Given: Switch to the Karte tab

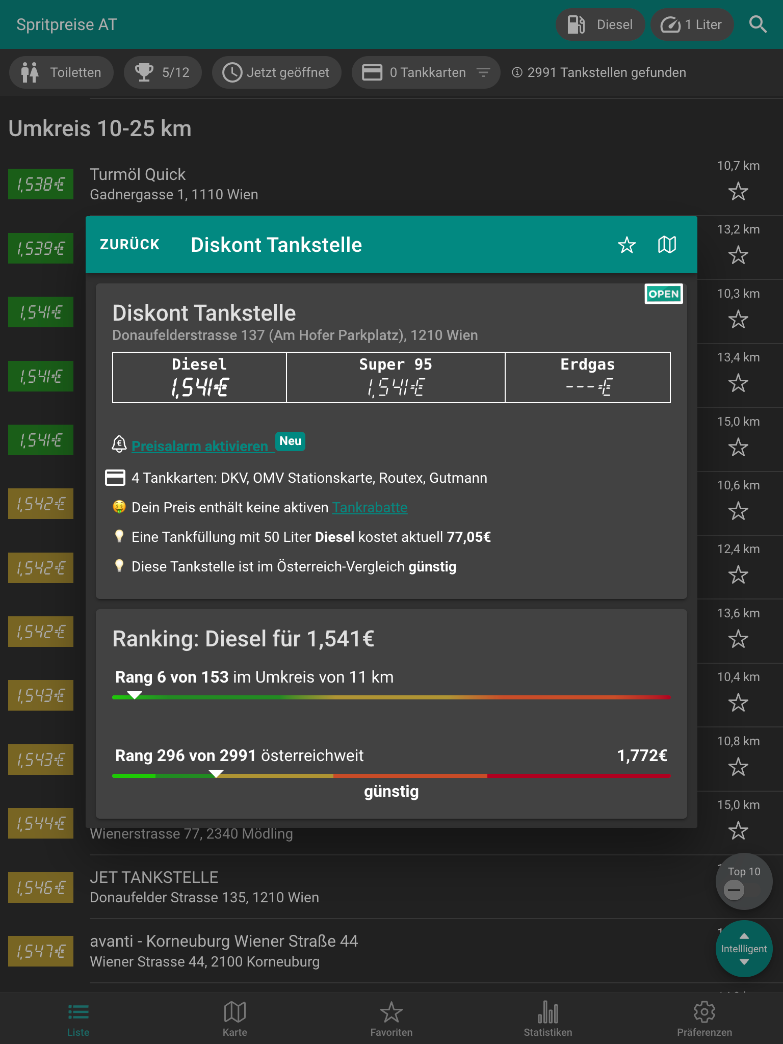Looking at the screenshot, I should 235,1019.
